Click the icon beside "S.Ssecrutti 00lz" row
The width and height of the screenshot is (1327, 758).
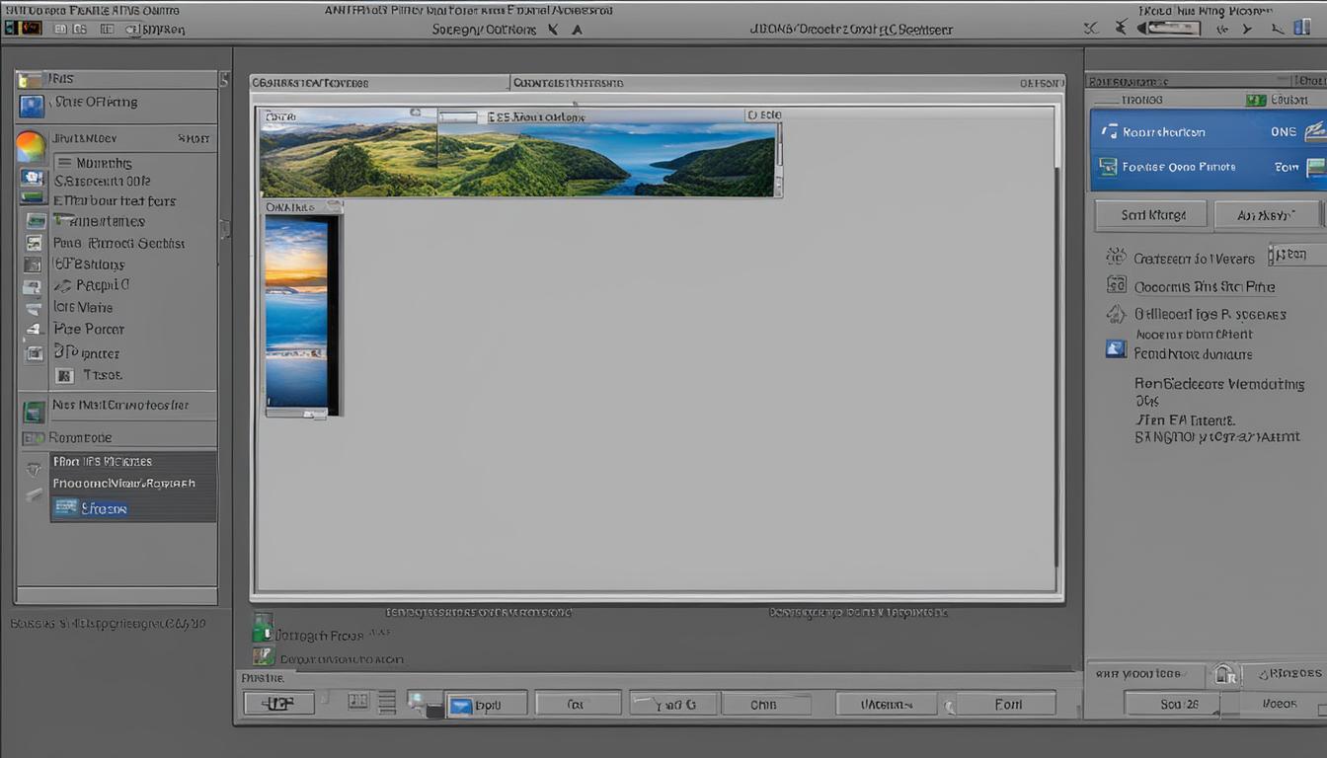(33, 178)
